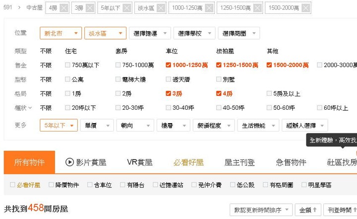Uncheck the 1500-2000萬 price box
The width and height of the screenshot is (357, 219).
point(269,65)
